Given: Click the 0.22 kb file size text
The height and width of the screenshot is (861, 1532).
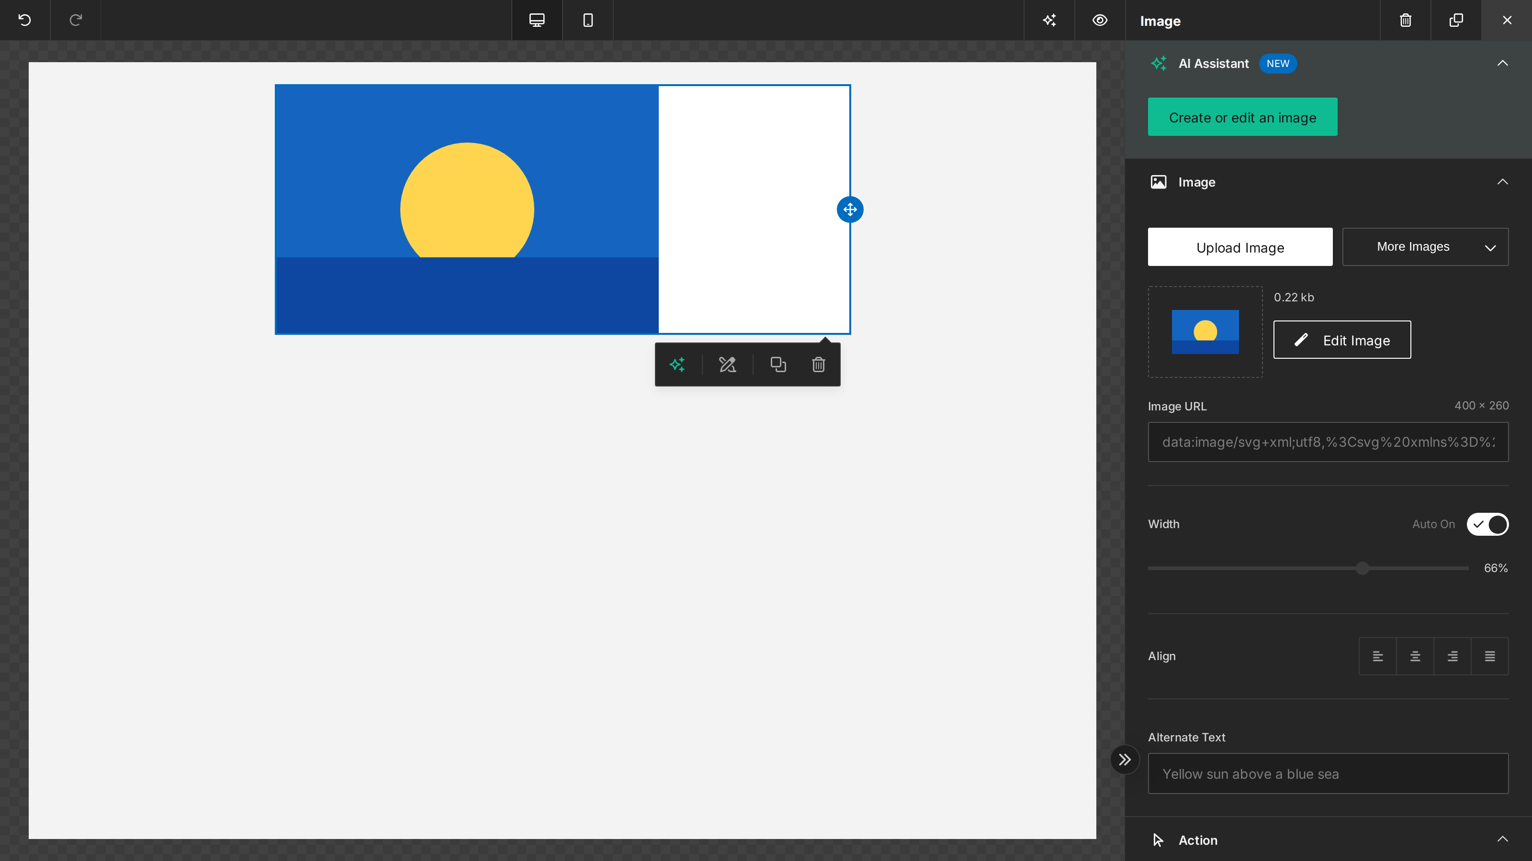Looking at the screenshot, I should tap(1294, 297).
